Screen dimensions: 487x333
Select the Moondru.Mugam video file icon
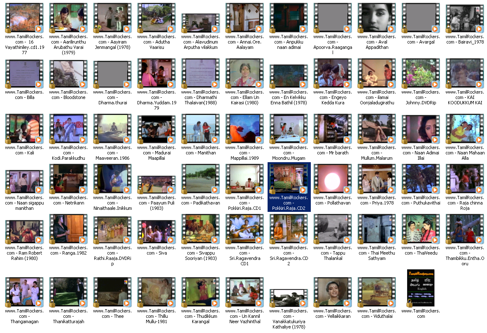[x=289, y=129]
